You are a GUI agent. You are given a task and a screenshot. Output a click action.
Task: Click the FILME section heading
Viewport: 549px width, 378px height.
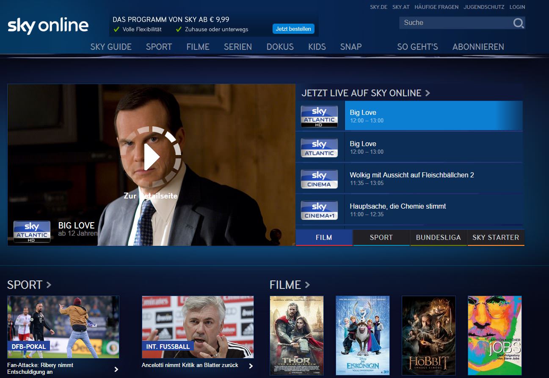point(285,285)
